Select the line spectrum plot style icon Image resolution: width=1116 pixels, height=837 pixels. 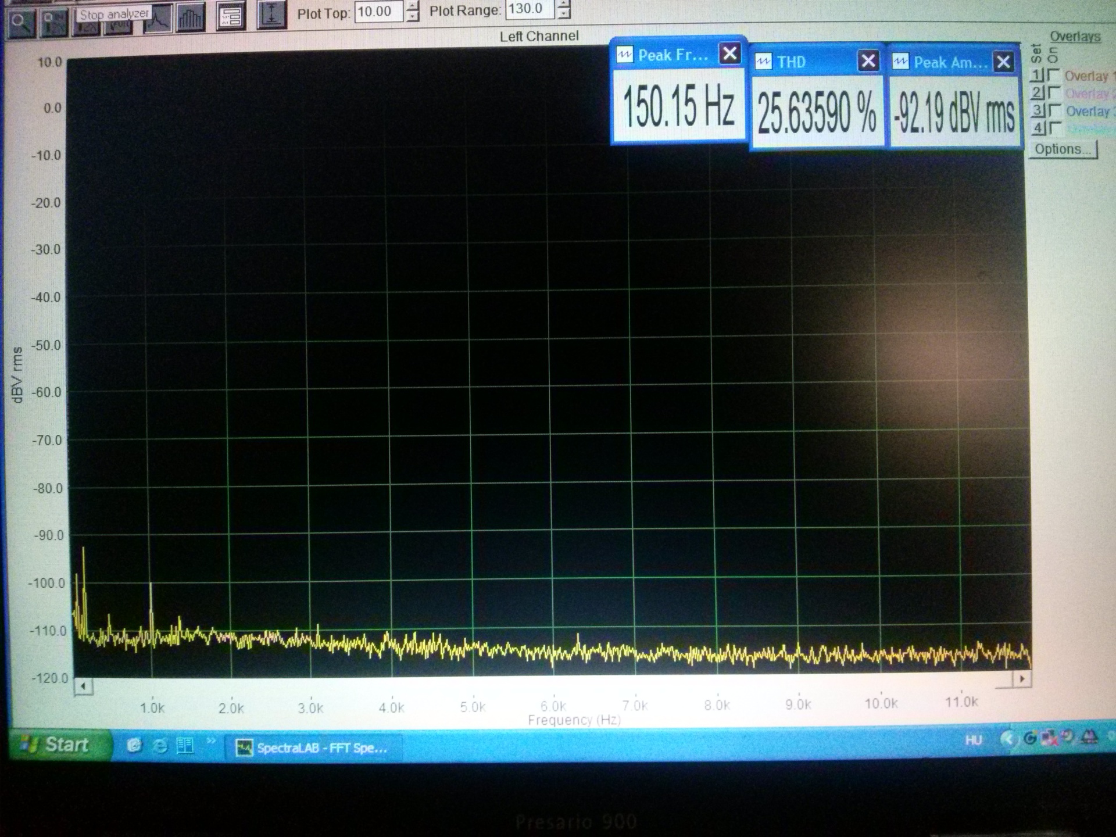(x=158, y=18)
